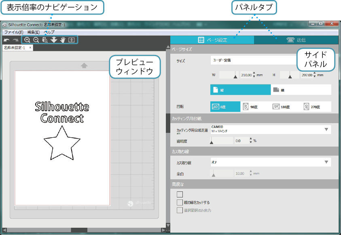The image size is (341, 235).
Task: Click the 高度な section header
Action: (254, 184)
